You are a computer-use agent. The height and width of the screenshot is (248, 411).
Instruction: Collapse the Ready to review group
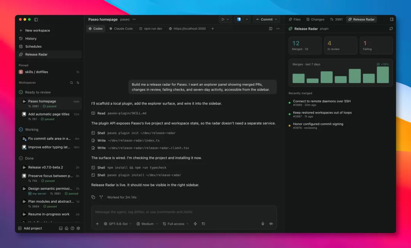point(35,92)
